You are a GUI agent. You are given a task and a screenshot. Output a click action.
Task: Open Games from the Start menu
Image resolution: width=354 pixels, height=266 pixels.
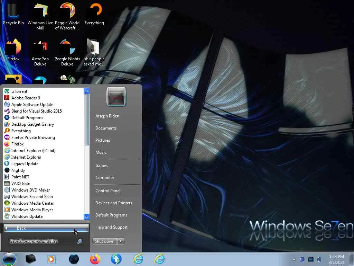pos(102,166)
